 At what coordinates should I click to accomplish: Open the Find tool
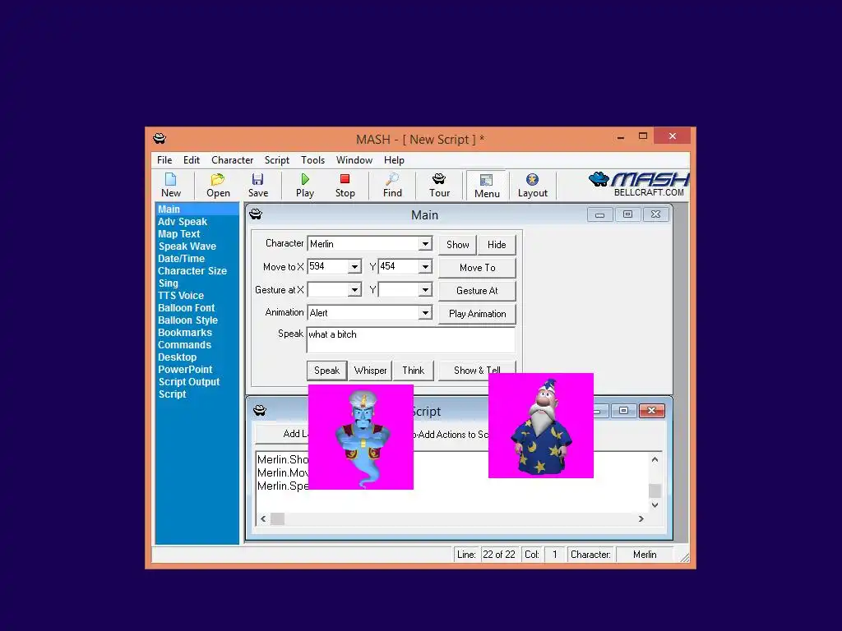[392, 185]
